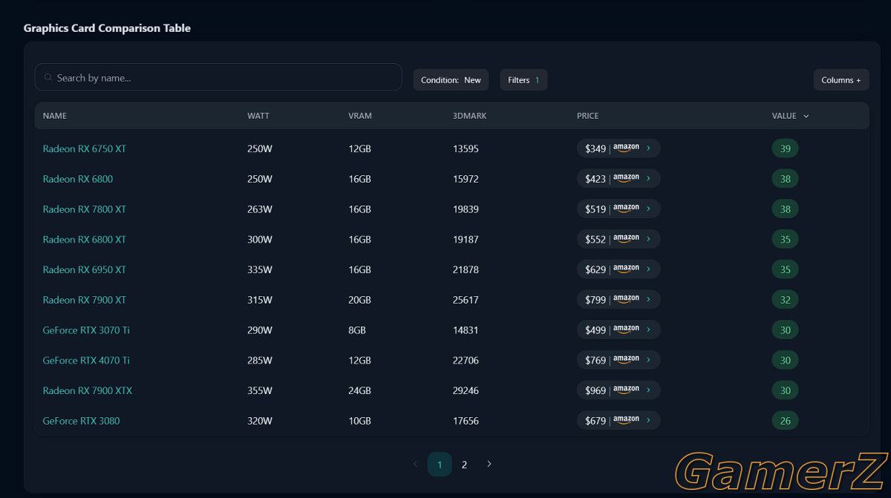Click the 3DMark score 22706
This screenshot has height=498, width=891.
(466, 361)
